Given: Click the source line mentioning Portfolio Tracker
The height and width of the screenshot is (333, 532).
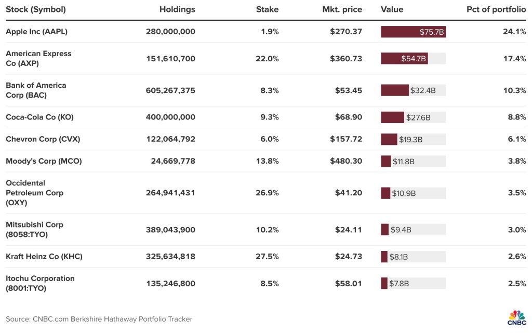Looking at the screenshot, I should pos(99,319).
